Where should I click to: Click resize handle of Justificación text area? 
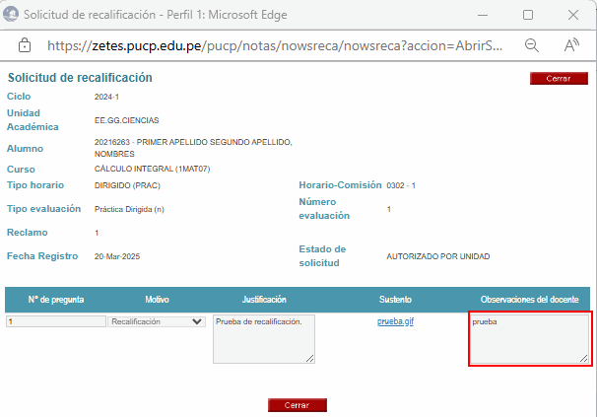coord(310,359)
